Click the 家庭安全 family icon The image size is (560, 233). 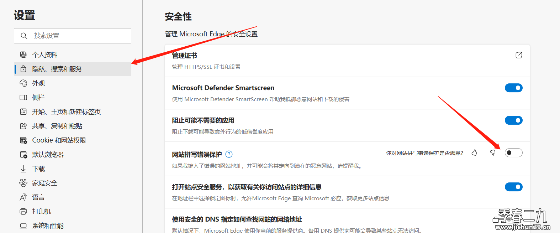tap(23, 183)
